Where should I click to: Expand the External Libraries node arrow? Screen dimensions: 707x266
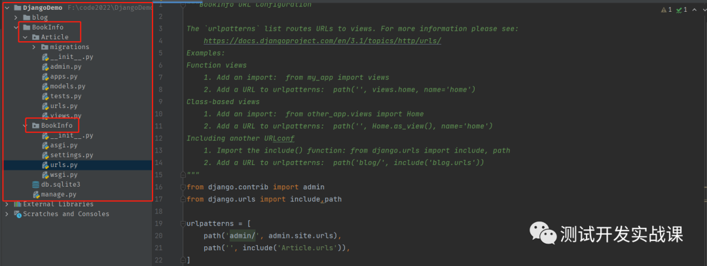pyautogui.click(x=7, y=204)
